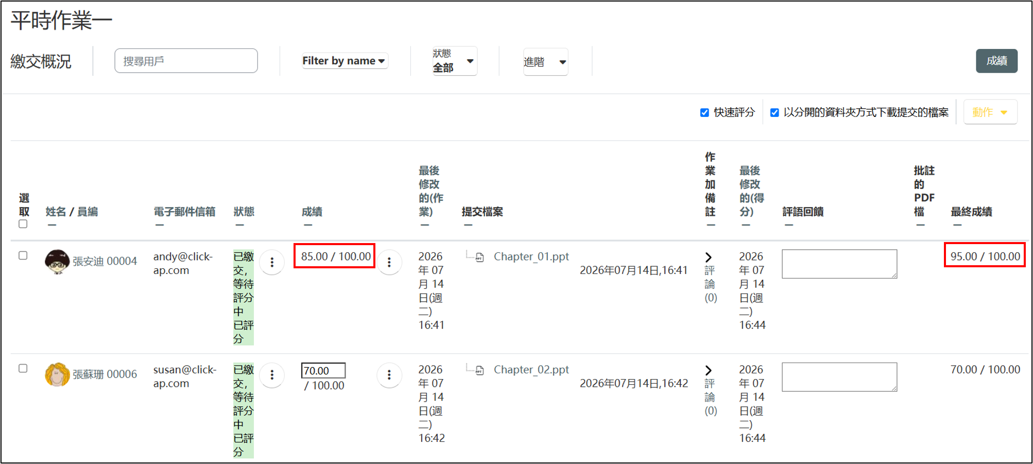Screen dimensions: 1033x464
Task: Uncheck the 快速評分 checkbox
Action: 704,113
